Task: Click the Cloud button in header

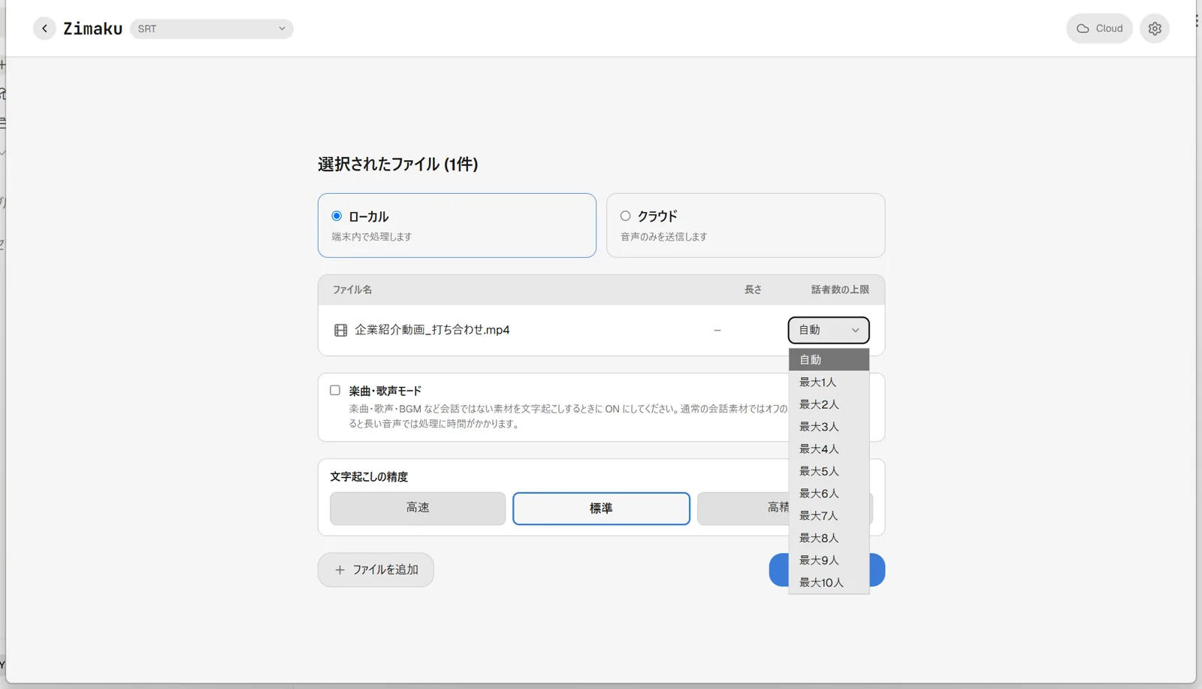Action: click(1099, 29)
